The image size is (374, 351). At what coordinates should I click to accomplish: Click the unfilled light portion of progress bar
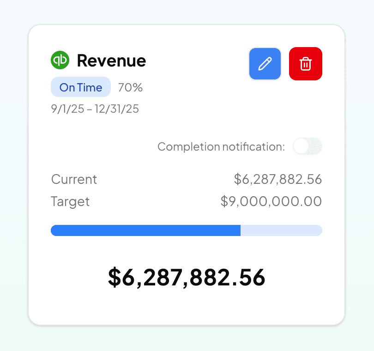tap(282, 230)
